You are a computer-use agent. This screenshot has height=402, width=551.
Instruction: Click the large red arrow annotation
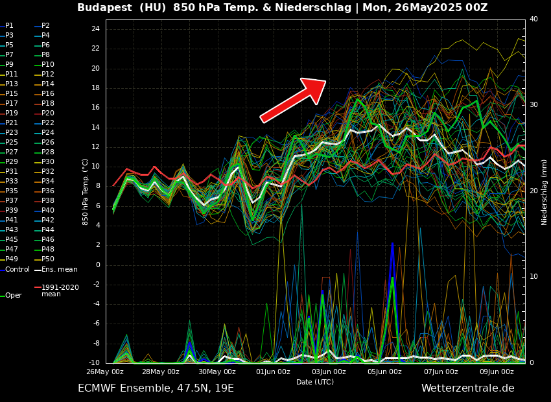click(293, 99)
